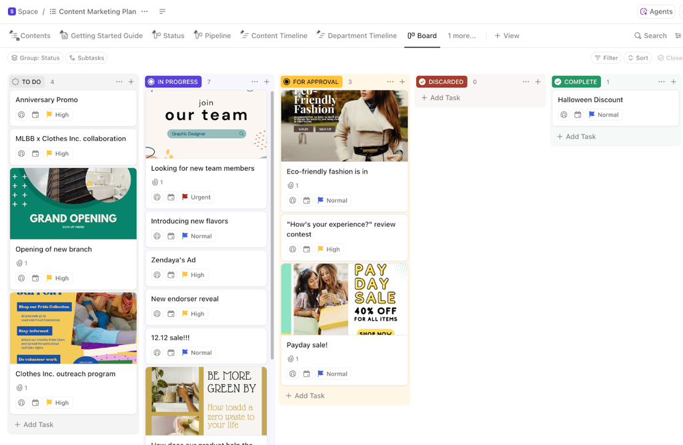Add task via TO DO plus icon

tap(131, 82)
